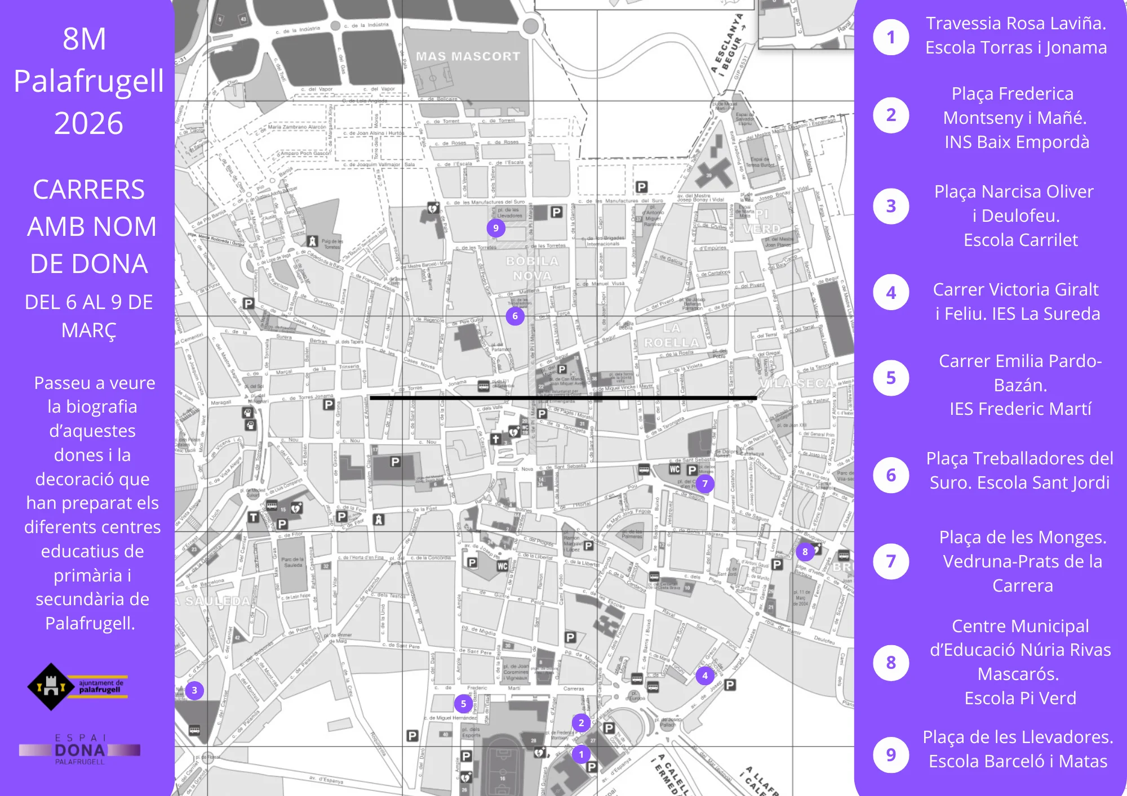Select map marker number 4 on the map
This screenshot has height=796, width=1127.
tap(705, 676)
